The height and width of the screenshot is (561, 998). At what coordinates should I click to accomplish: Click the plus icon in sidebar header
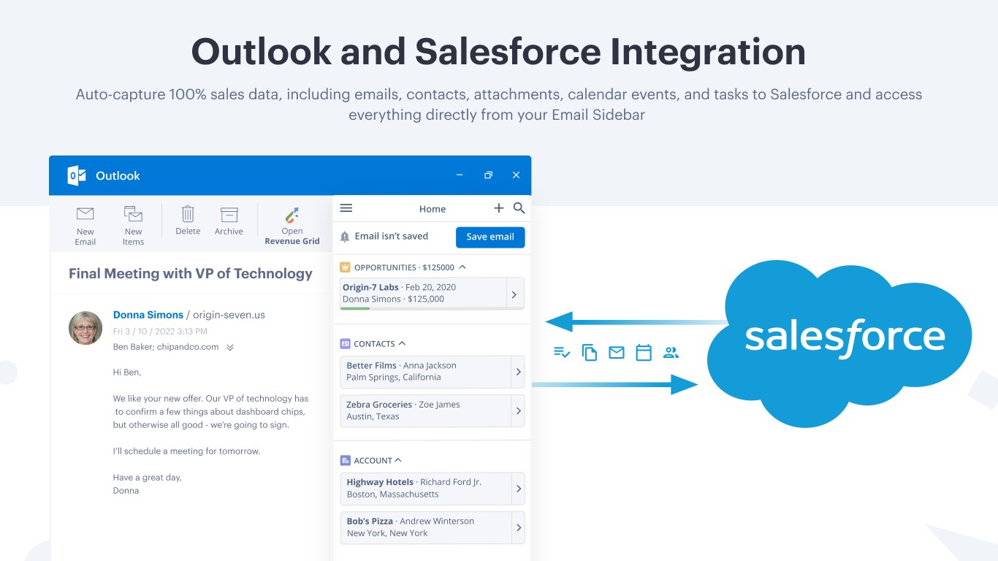coord(499,208)
